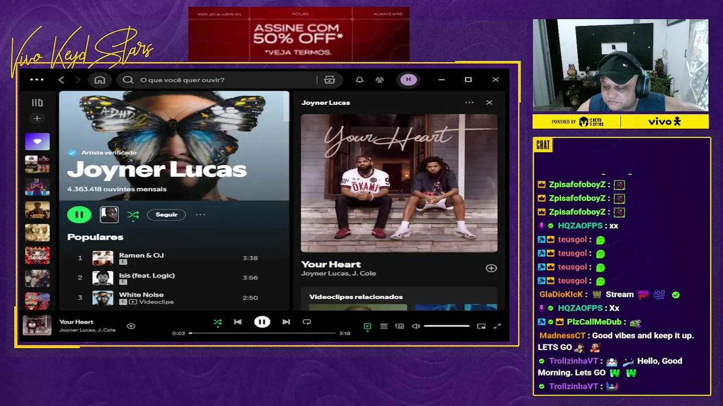Screen dimensions: 723x406
Task: Adjust the volume slider
Action: coord(447,326)
